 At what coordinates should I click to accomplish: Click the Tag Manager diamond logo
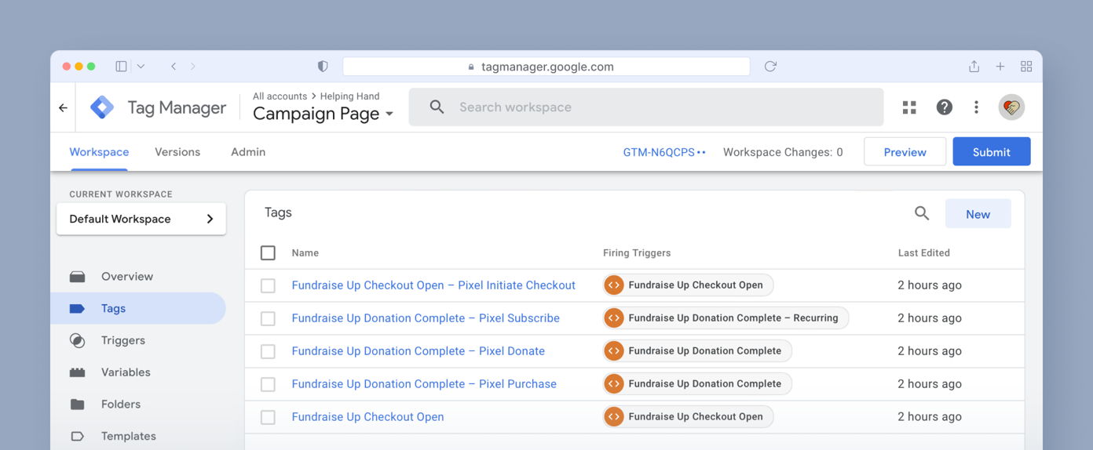tap(102, 107)
